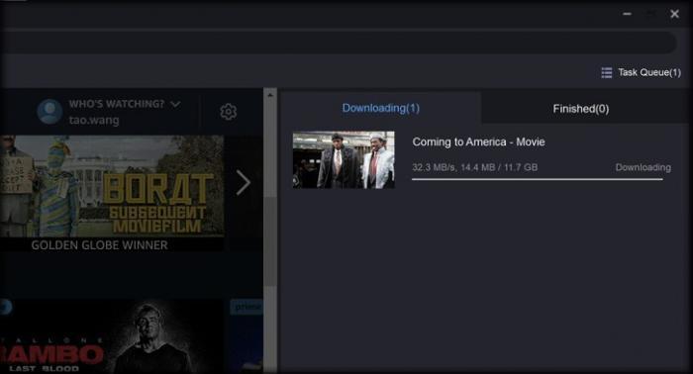
Task: Open the Rambo Last Blood poster
Action: tap(111, 336)
